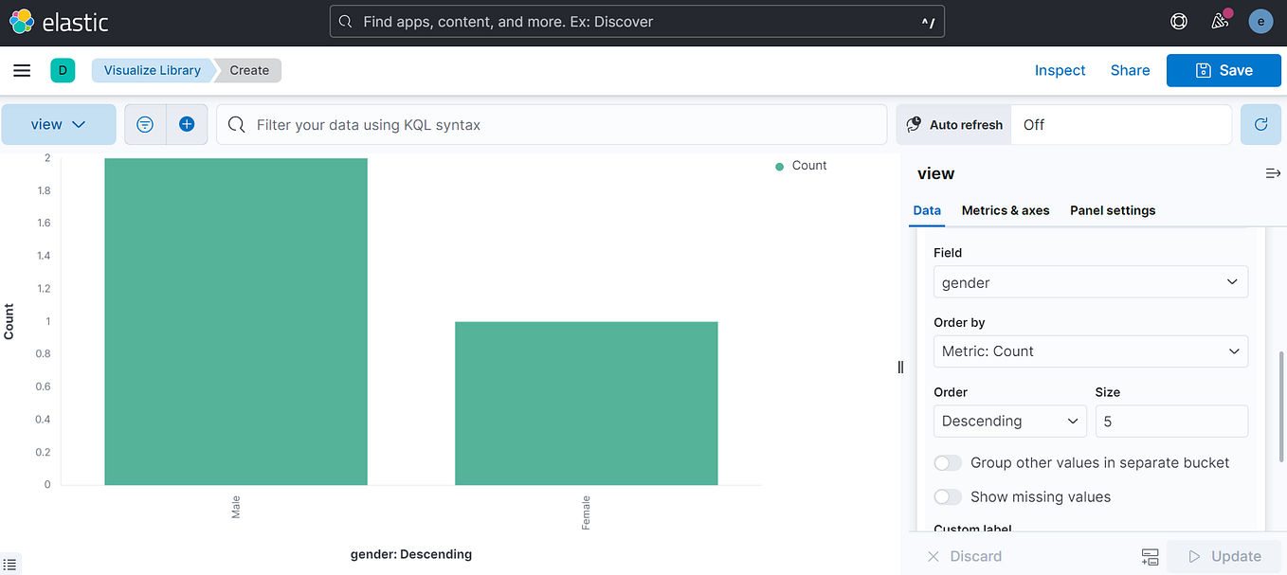Click the refresh query icon

(x=1260, y=124)
